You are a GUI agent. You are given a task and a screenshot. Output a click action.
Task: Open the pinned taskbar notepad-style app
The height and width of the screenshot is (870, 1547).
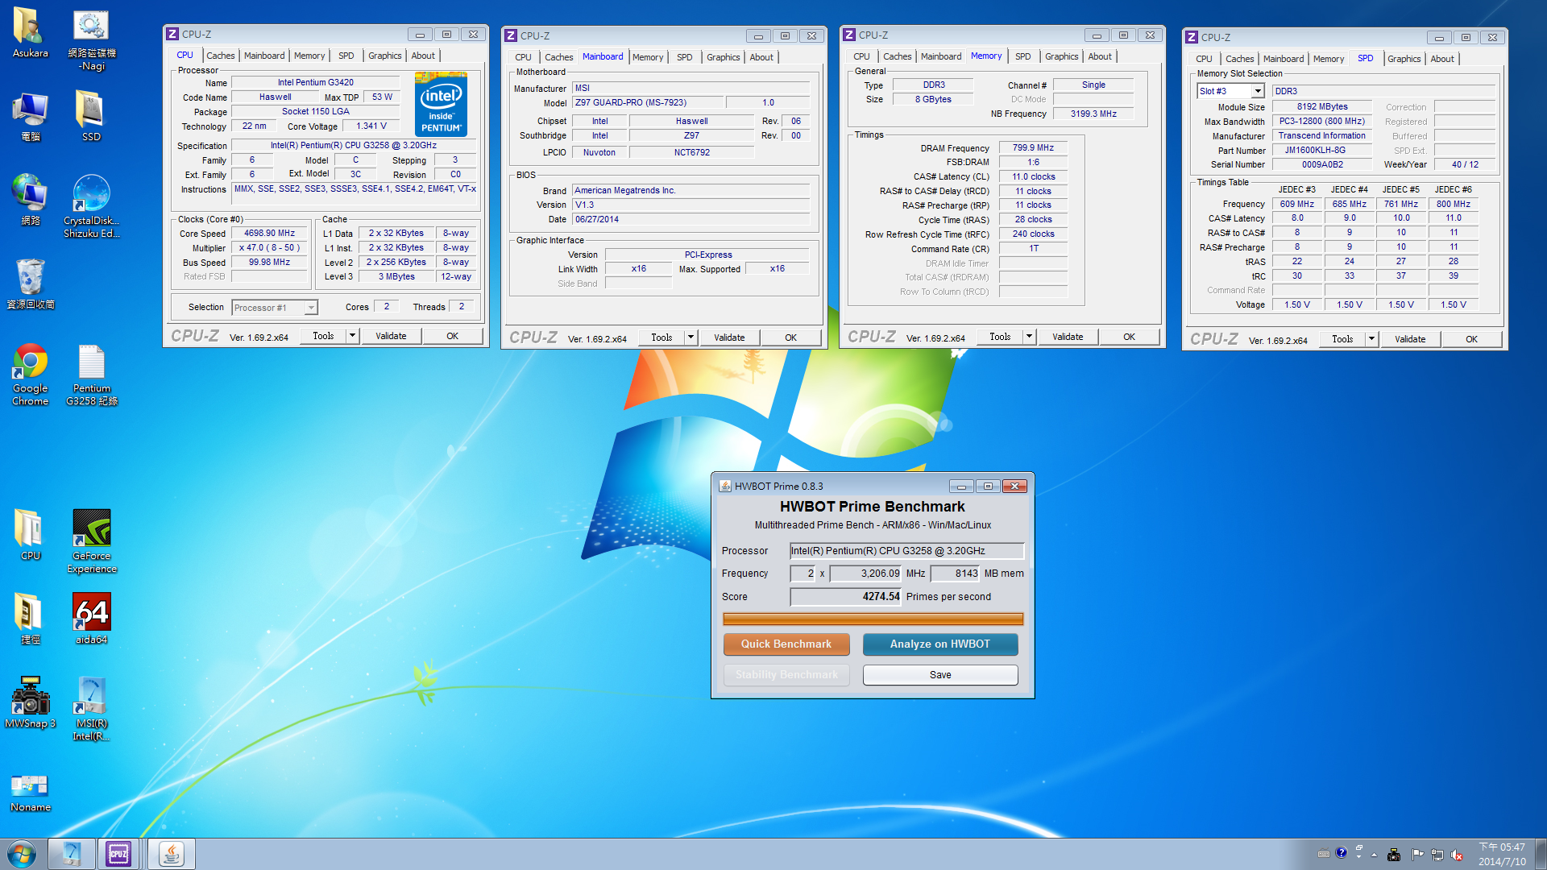tap(72, 854)
